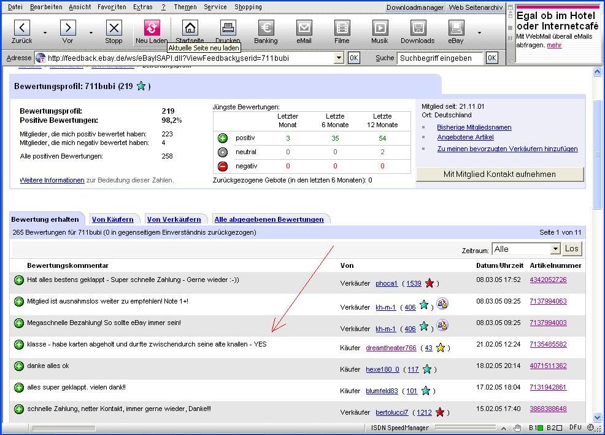
Task: Click the hand icon in status bar
Action: click(517, 428)
